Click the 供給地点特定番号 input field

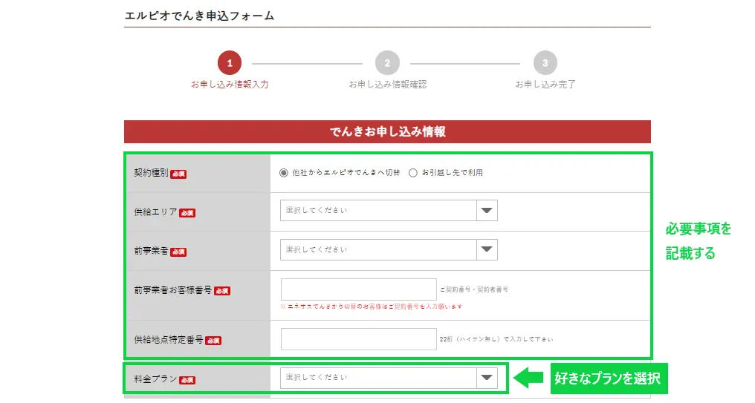click(x=359, y=339)
